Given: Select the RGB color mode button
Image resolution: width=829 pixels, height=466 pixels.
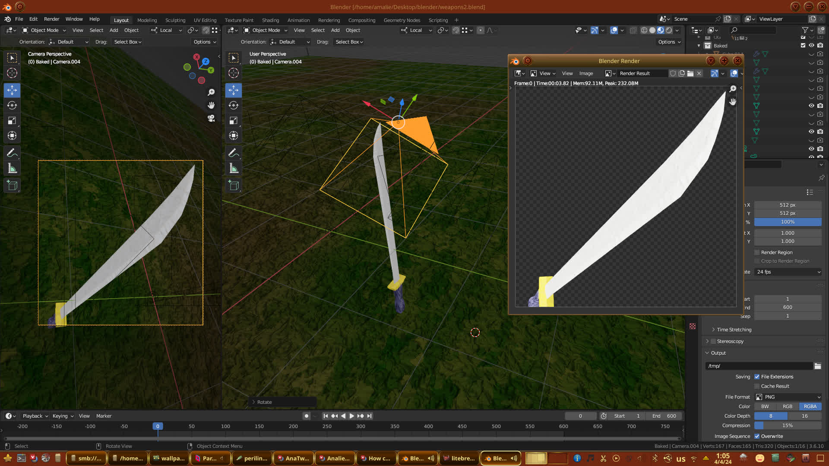Looking at the screenshot, I should coord(788,406).
